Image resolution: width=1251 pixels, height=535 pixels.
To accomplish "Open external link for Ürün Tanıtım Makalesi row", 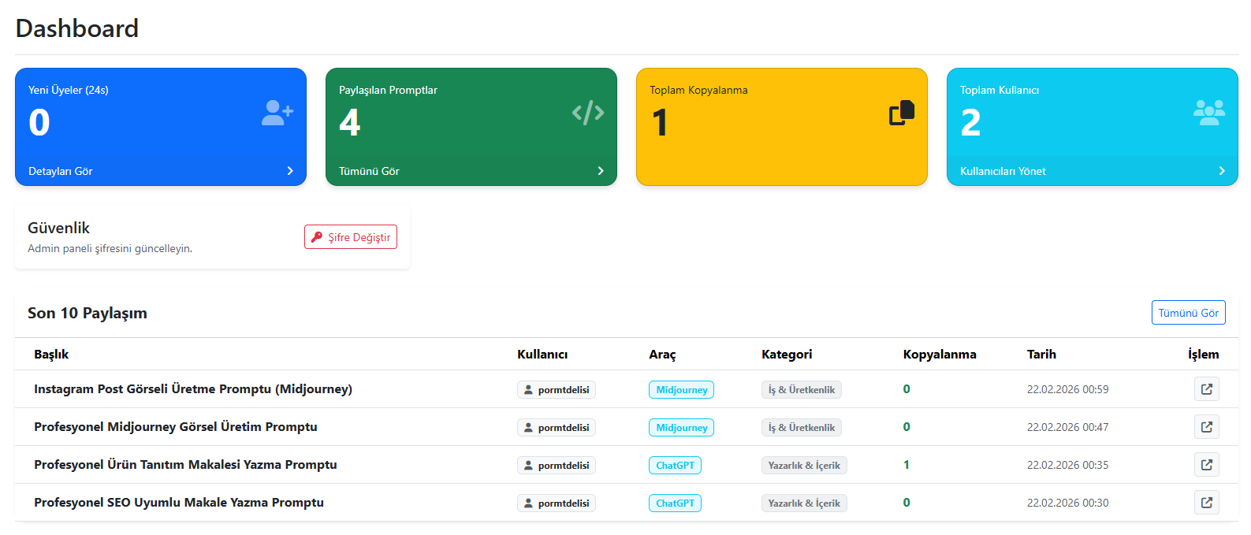I will point(1207,465).
